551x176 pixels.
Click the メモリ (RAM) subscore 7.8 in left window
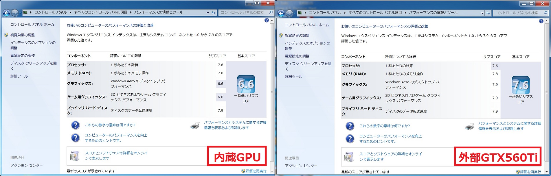click(x=221, y=73)
